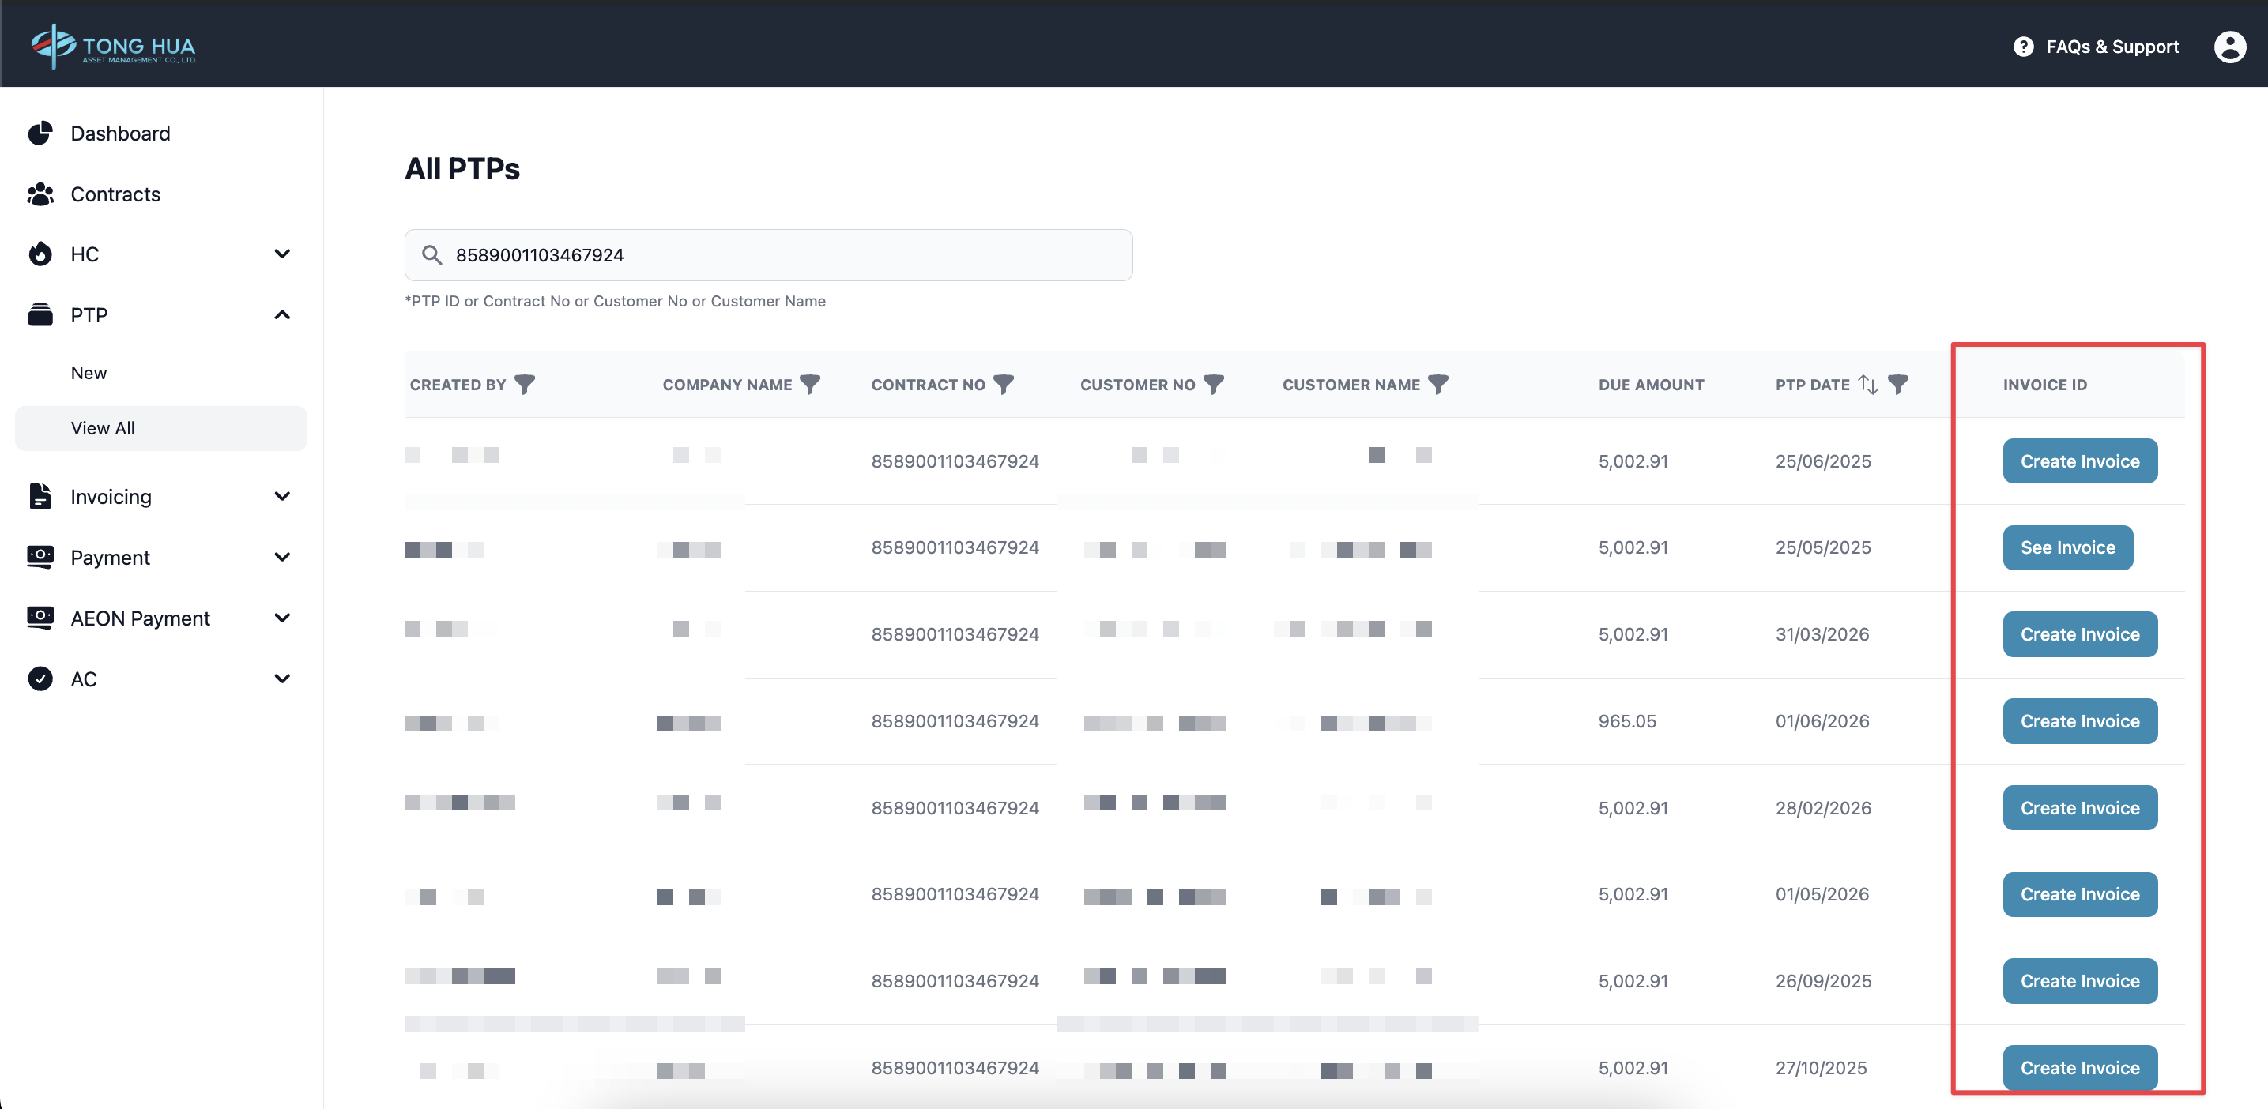The height and width of the screenshot is (1109, 2268).
Task: Select New under the PTP menu
Action: 89,373
